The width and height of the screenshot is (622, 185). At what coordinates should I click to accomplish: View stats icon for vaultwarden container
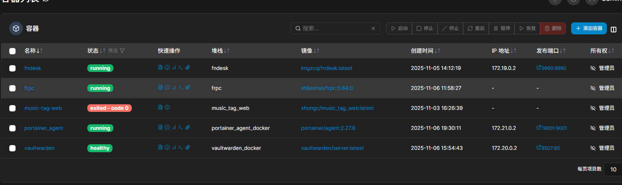tap(174, 147)
